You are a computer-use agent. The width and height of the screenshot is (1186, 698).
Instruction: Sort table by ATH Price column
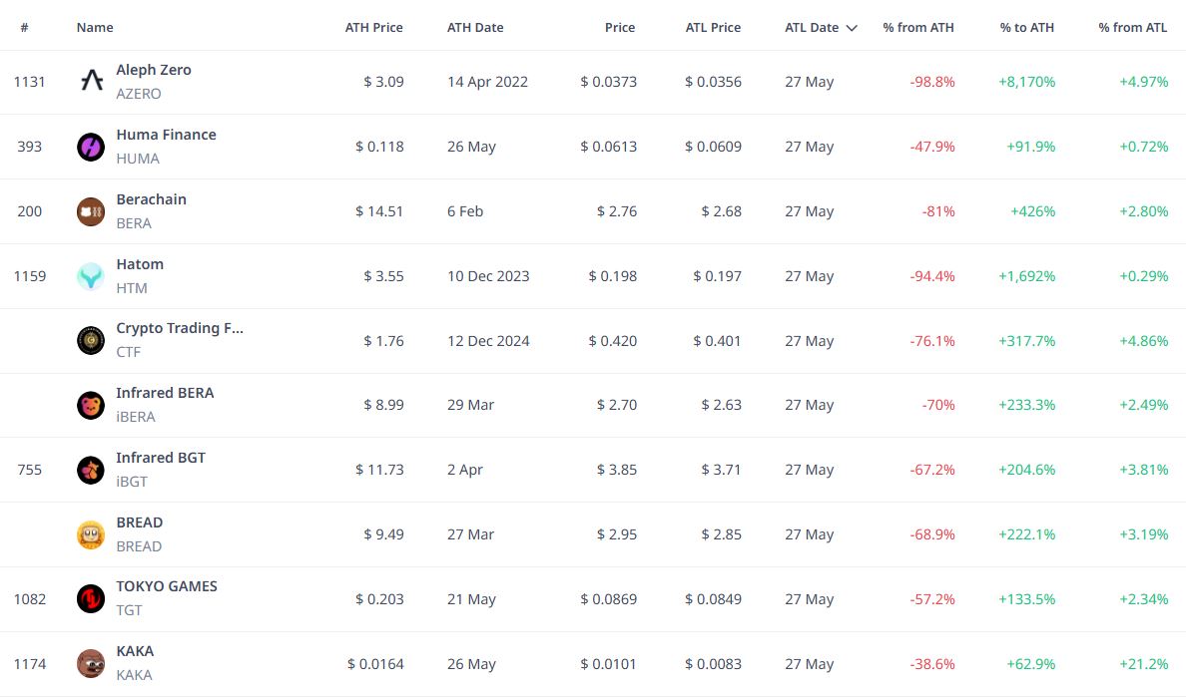[x=373, y=27]
